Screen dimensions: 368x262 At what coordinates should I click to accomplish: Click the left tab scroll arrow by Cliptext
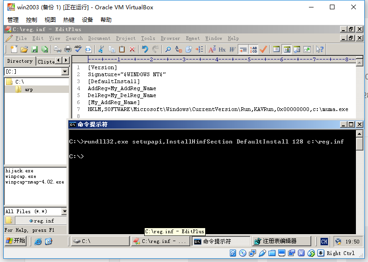59,60
